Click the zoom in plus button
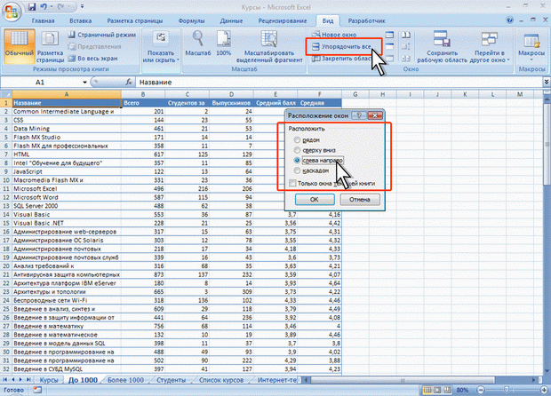Image resolution: width=551 pixels, height=396 pixels. [544, 390]
